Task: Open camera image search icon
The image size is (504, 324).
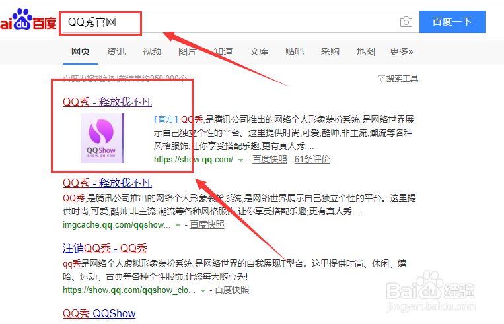Action: [x=406, y=22]
